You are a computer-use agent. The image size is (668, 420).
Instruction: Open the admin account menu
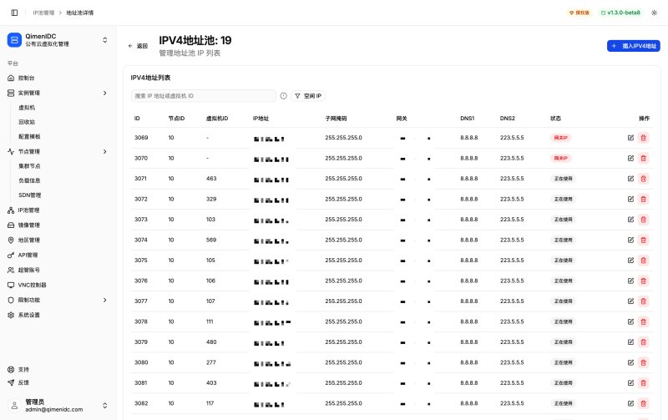click(x=105, y=406)
